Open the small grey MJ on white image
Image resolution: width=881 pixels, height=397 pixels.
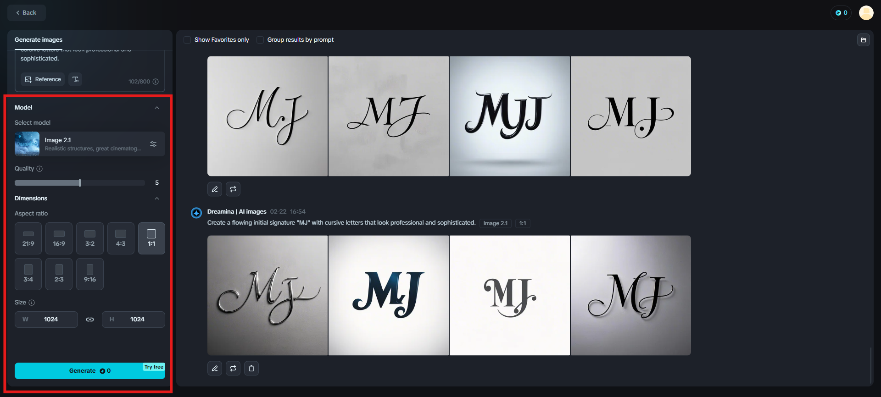(x=510, y=295)
